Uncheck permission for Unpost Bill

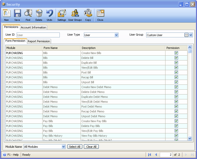coord(176,82)
